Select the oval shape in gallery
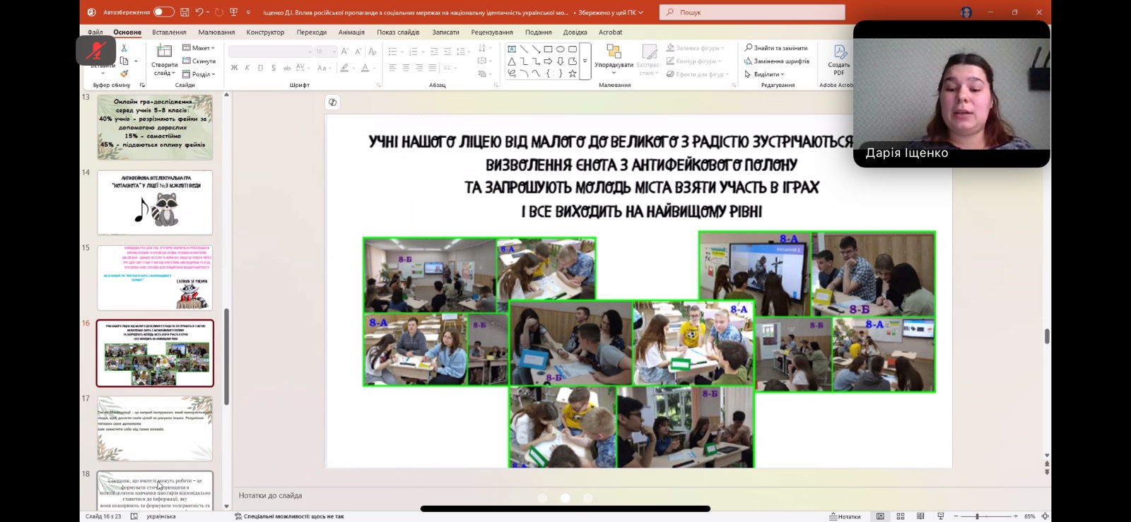The width and height of the screenshot is (1131, 522). point(561,49)
